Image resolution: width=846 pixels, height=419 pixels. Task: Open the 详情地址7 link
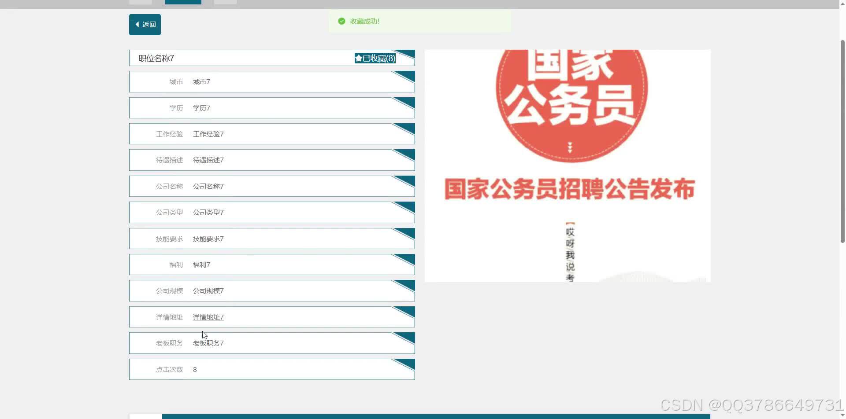tap(208, 317)
